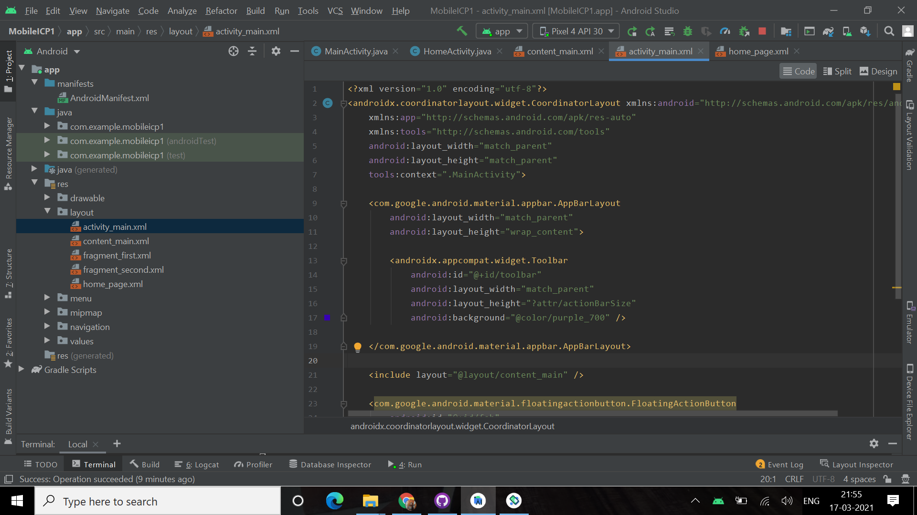The image size is (917, 515).
Task: Expand the Gradle Scripts node
Action: point(21,369)
